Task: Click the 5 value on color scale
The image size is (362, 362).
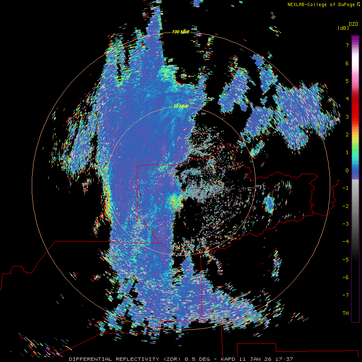Action: 347,81
